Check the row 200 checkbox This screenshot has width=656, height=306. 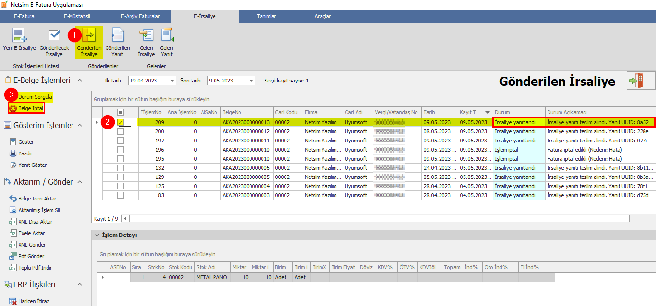pyautogui.click(x=120, y=131)
